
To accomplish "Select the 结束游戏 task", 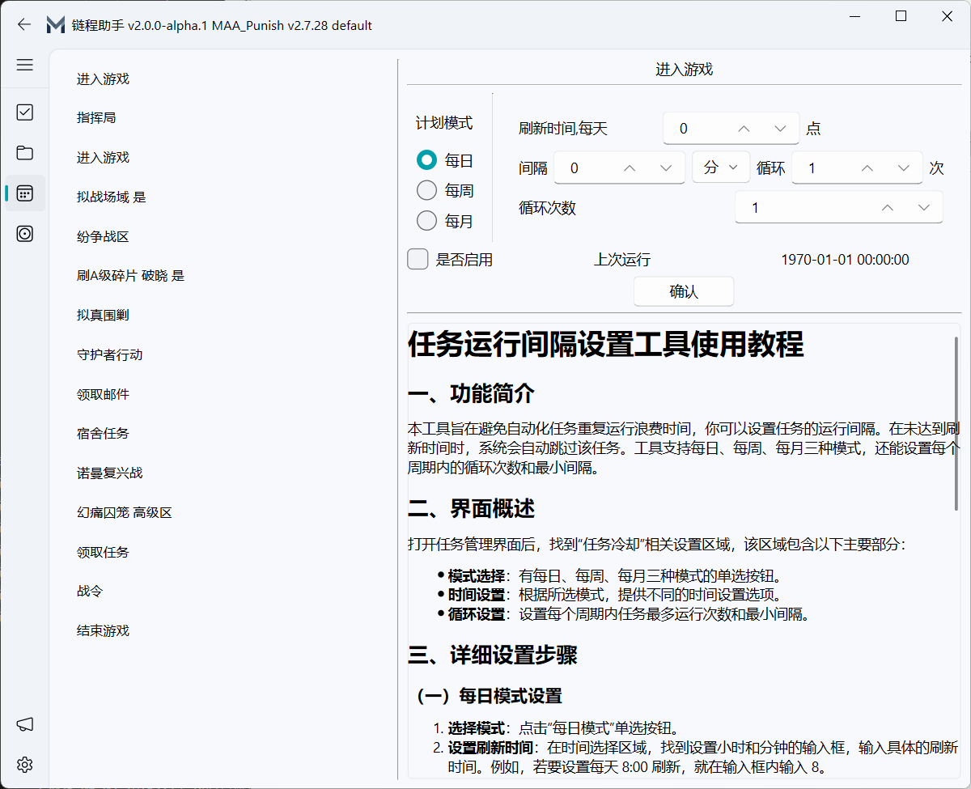I will coord(103,631).
